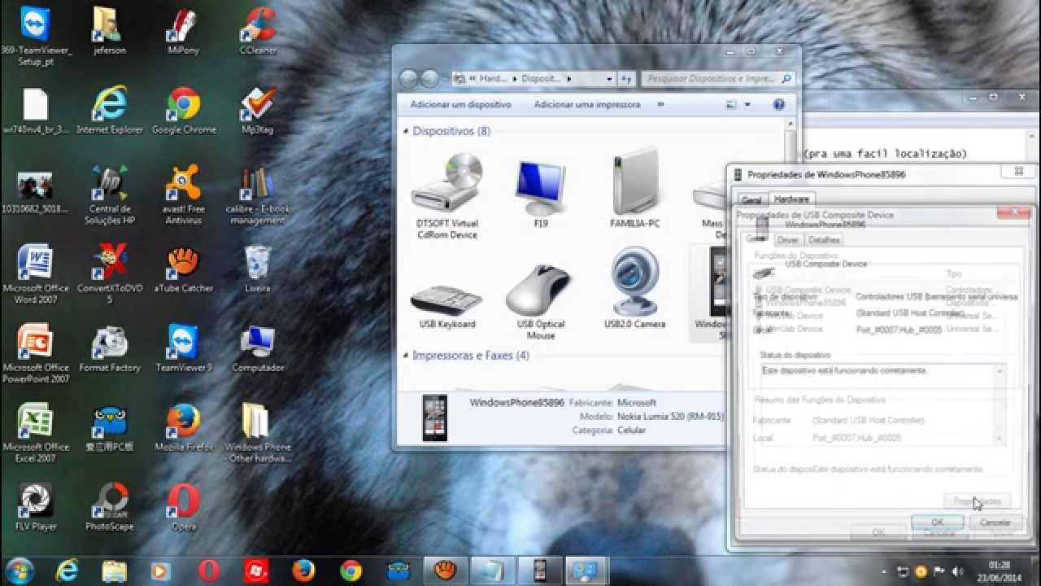Select the FLV Player desktop icon
This screenshot has width=1041, height=586.
coord(36,508)
